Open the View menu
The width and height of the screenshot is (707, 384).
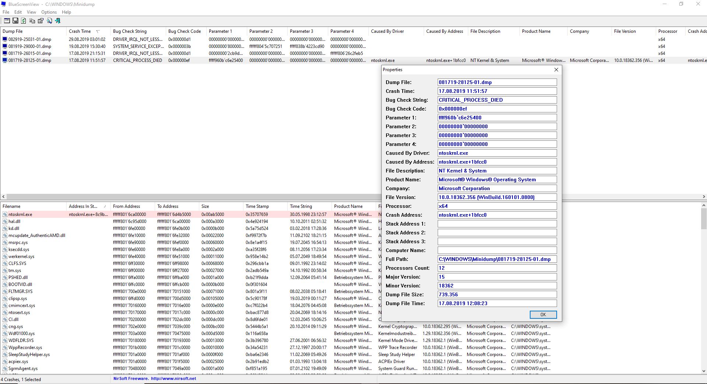[31, 12]
